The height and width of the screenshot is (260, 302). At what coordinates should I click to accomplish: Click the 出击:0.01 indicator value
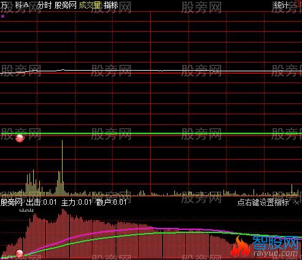(42, 202)
